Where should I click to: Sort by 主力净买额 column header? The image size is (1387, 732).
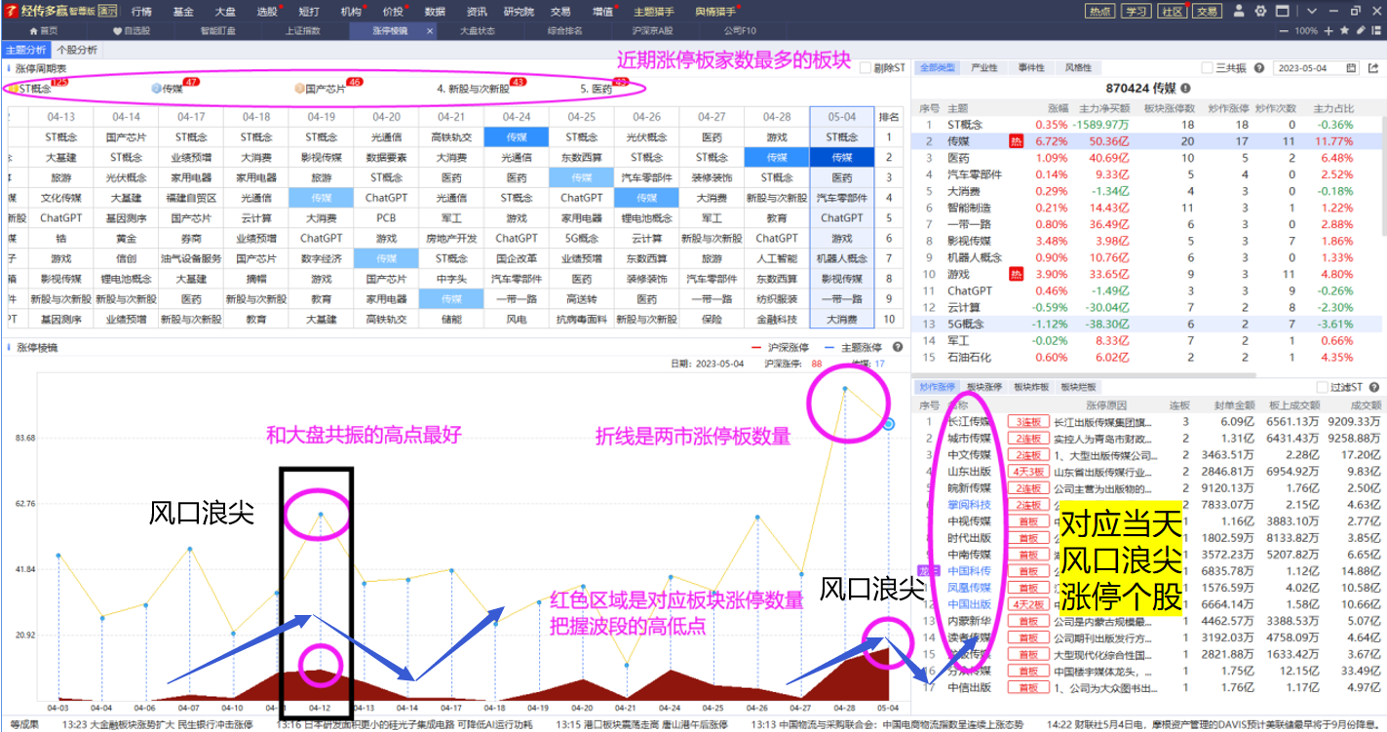1106,109
